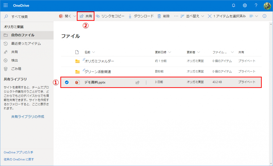Open 最近使ったアイテム in the sidebar
Viewport: 273px width, 166px height.
click(27, 43)
